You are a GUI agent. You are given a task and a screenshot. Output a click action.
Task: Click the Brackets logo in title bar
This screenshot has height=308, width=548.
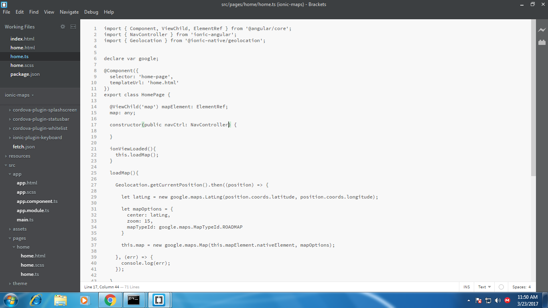pos(4,4)
